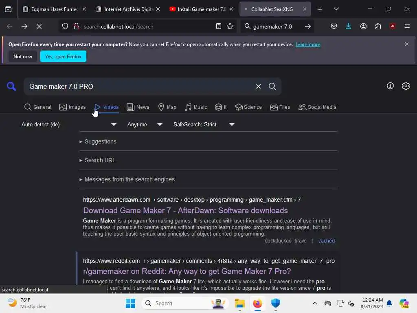Select the Images search category
The height and width of the screenshot is (313, 417).
[x=72, y=107]
